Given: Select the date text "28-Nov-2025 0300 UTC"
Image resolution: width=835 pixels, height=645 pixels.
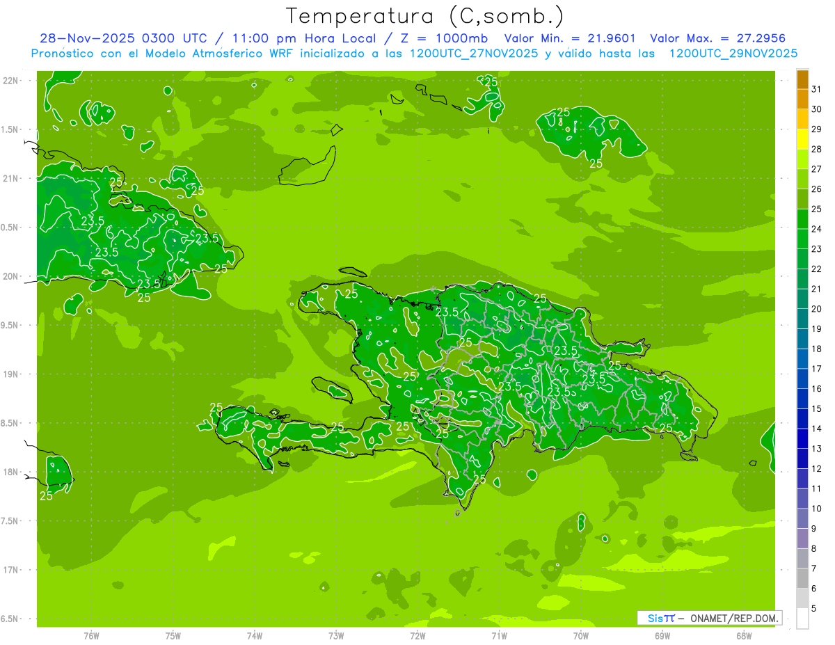Looking at the screenshot, I should coord(123,39).
